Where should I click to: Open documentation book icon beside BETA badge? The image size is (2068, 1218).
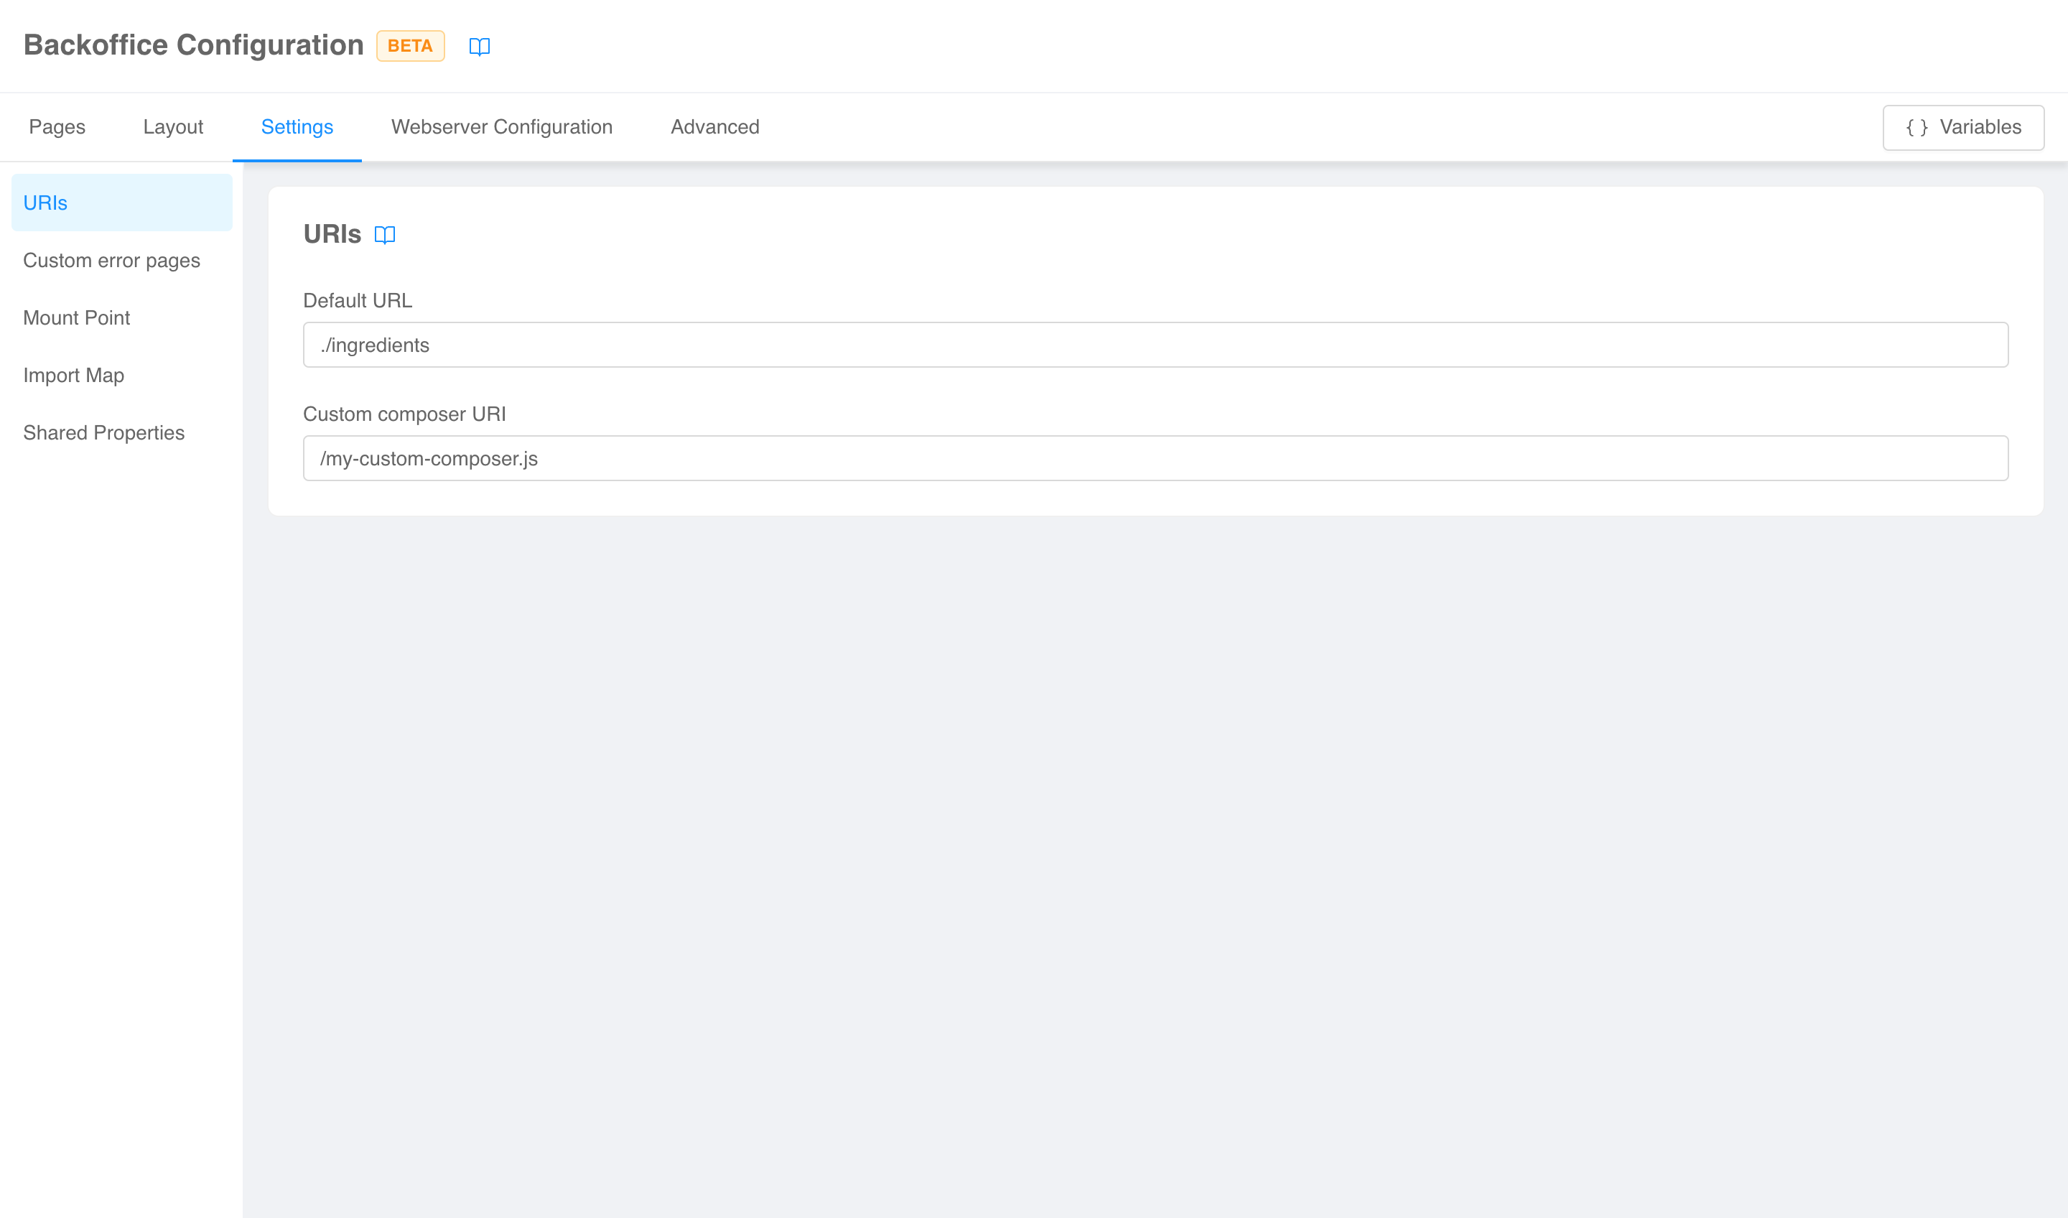point(479,47)
